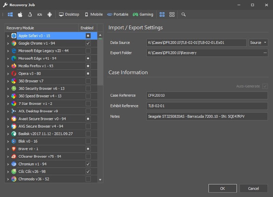
Task: Click the Blisk browser icon
Action: [14, 141]
